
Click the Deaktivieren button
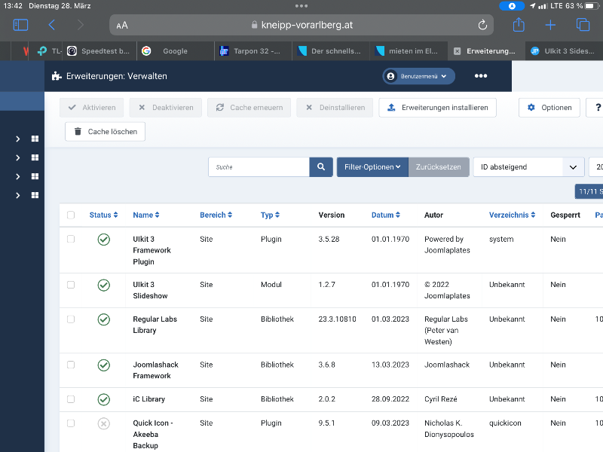(x=165, y=108)
